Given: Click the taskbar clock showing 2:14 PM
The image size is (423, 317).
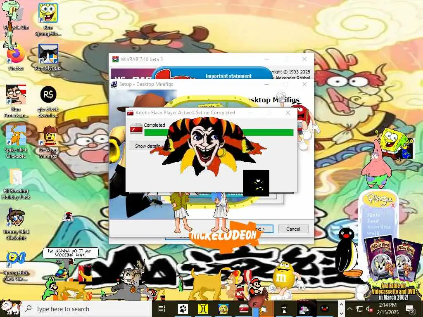Looking at the screenshot, I should (x=387, y=309).
